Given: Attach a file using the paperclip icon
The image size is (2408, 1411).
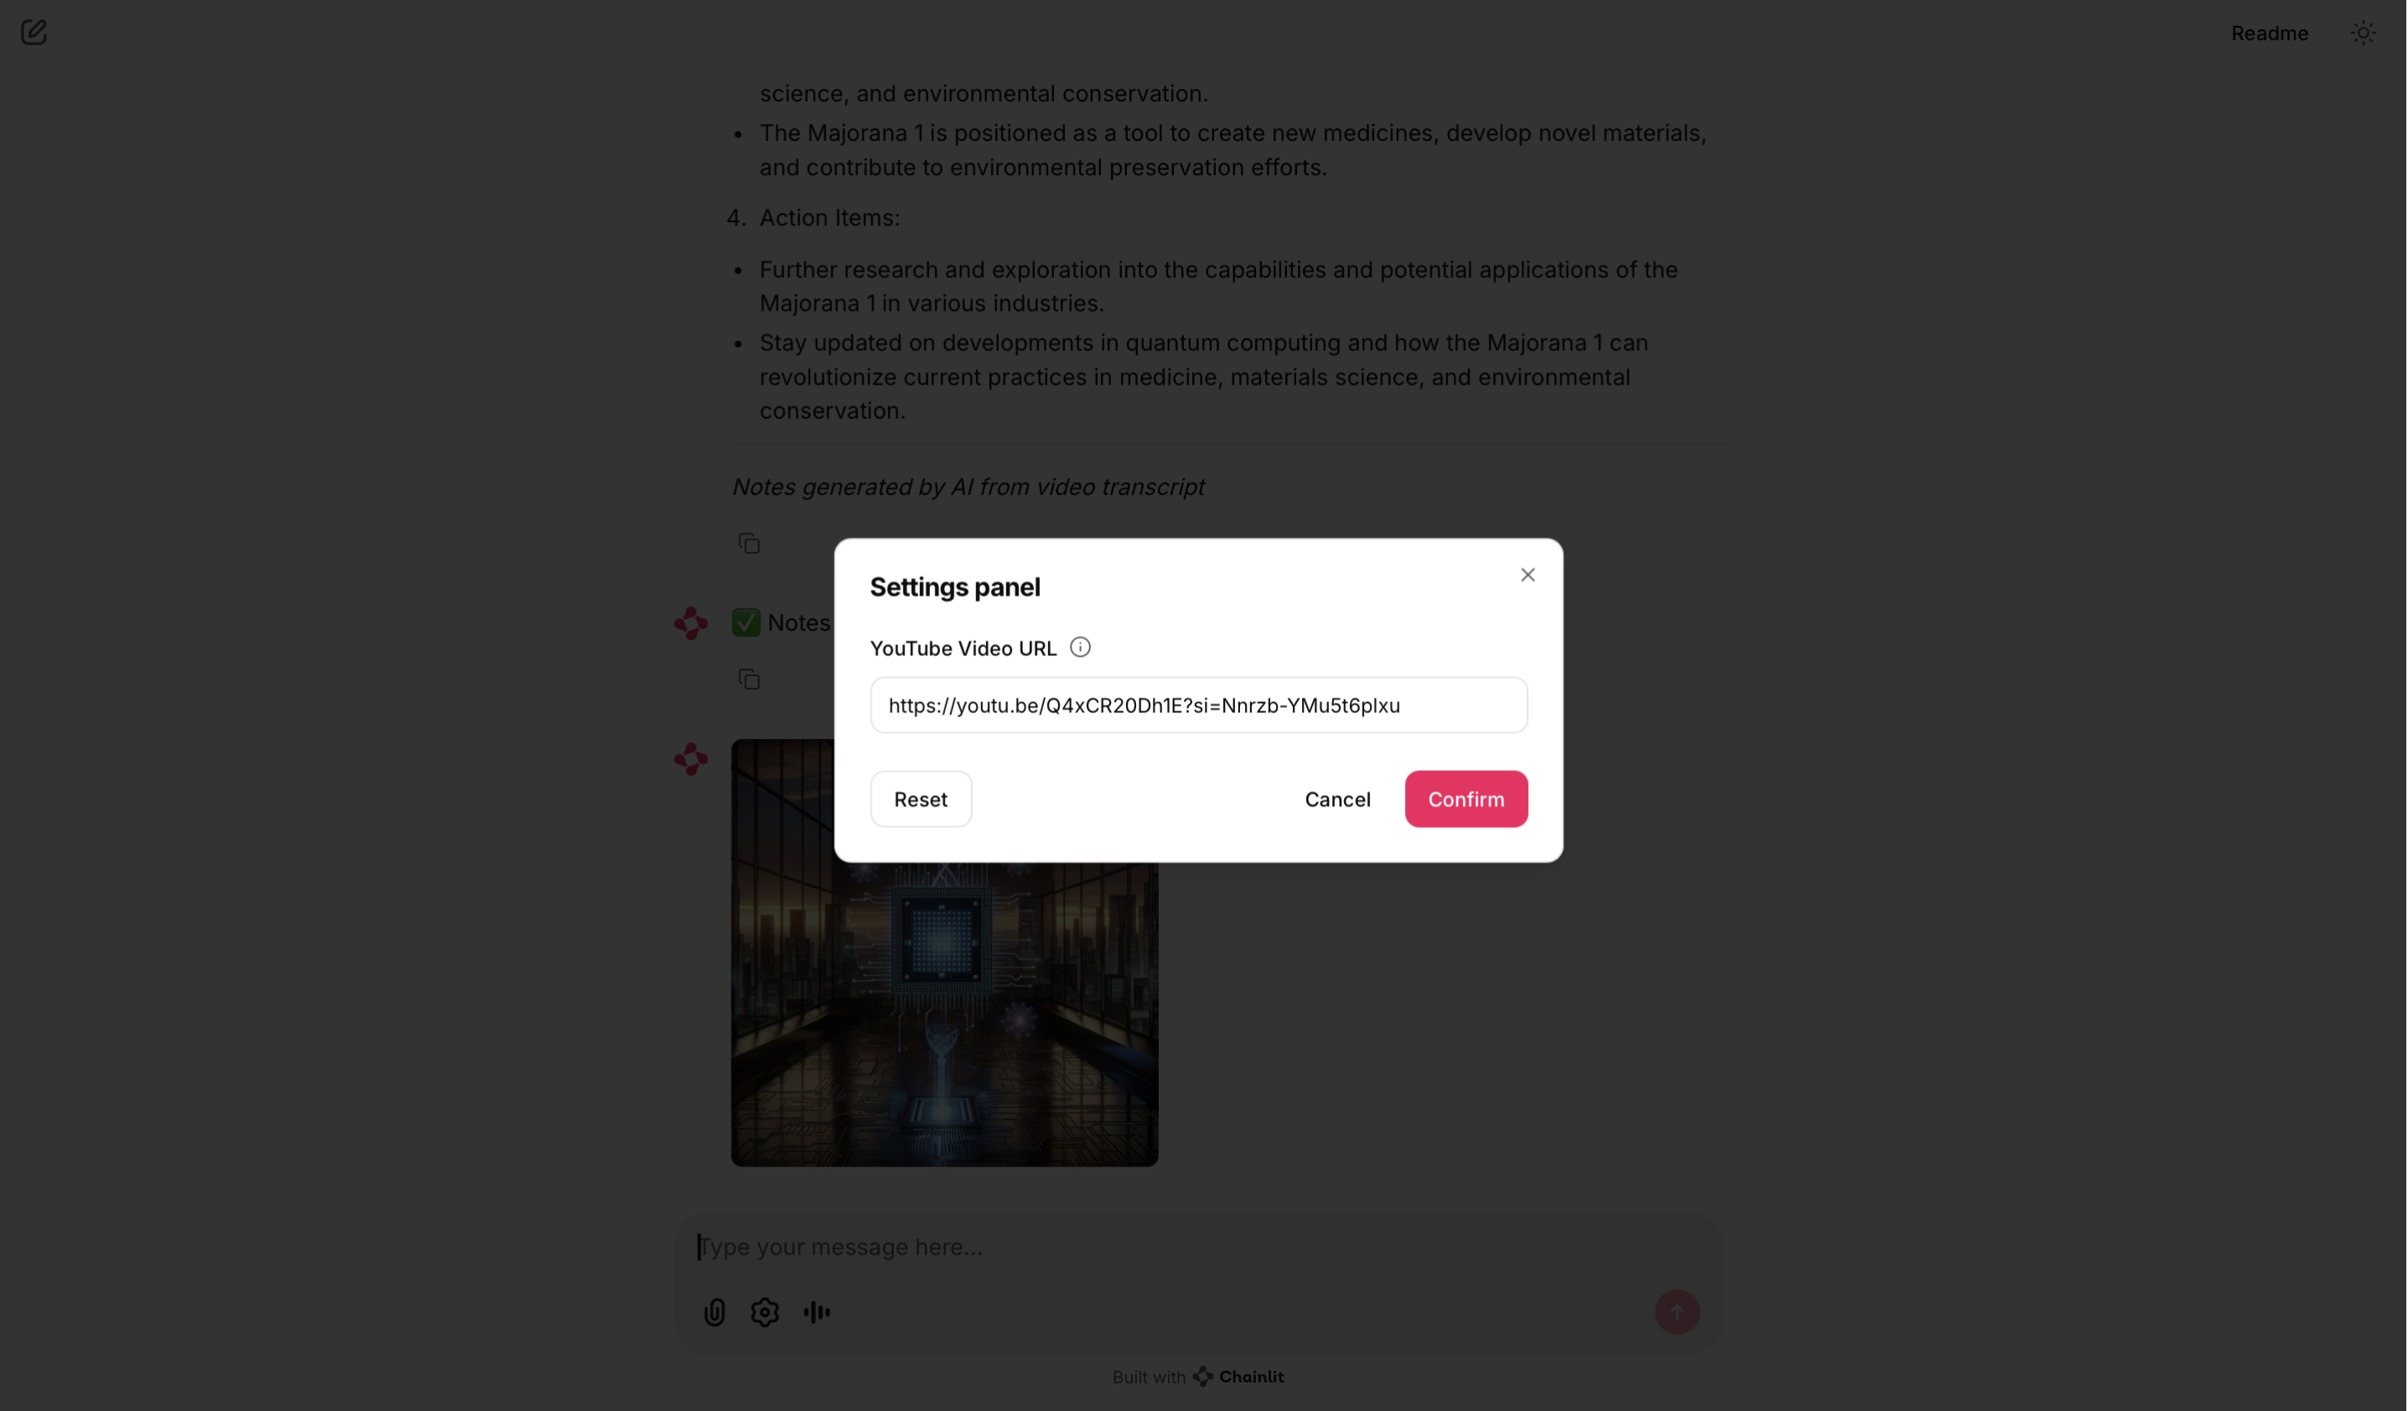Looking at the screenshot, I should (714, 1311).
